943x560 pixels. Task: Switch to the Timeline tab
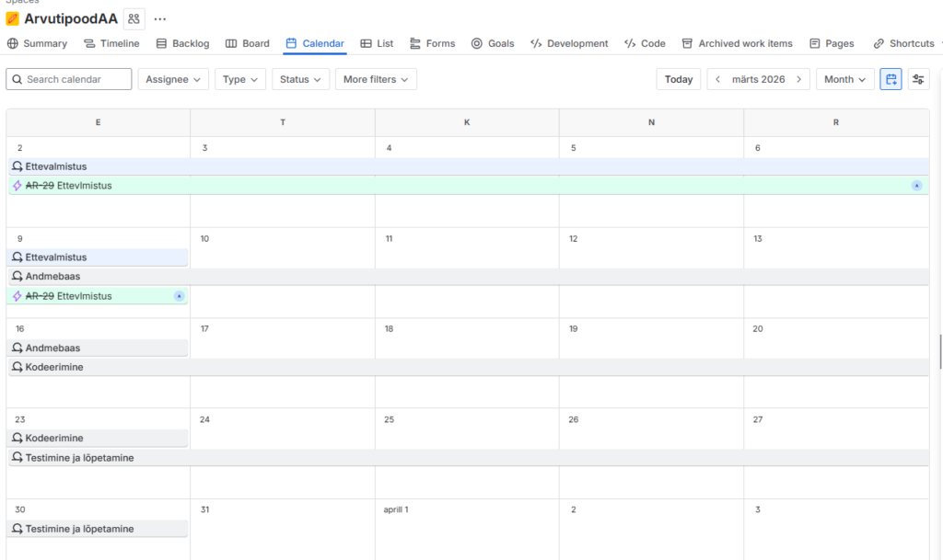111,43
